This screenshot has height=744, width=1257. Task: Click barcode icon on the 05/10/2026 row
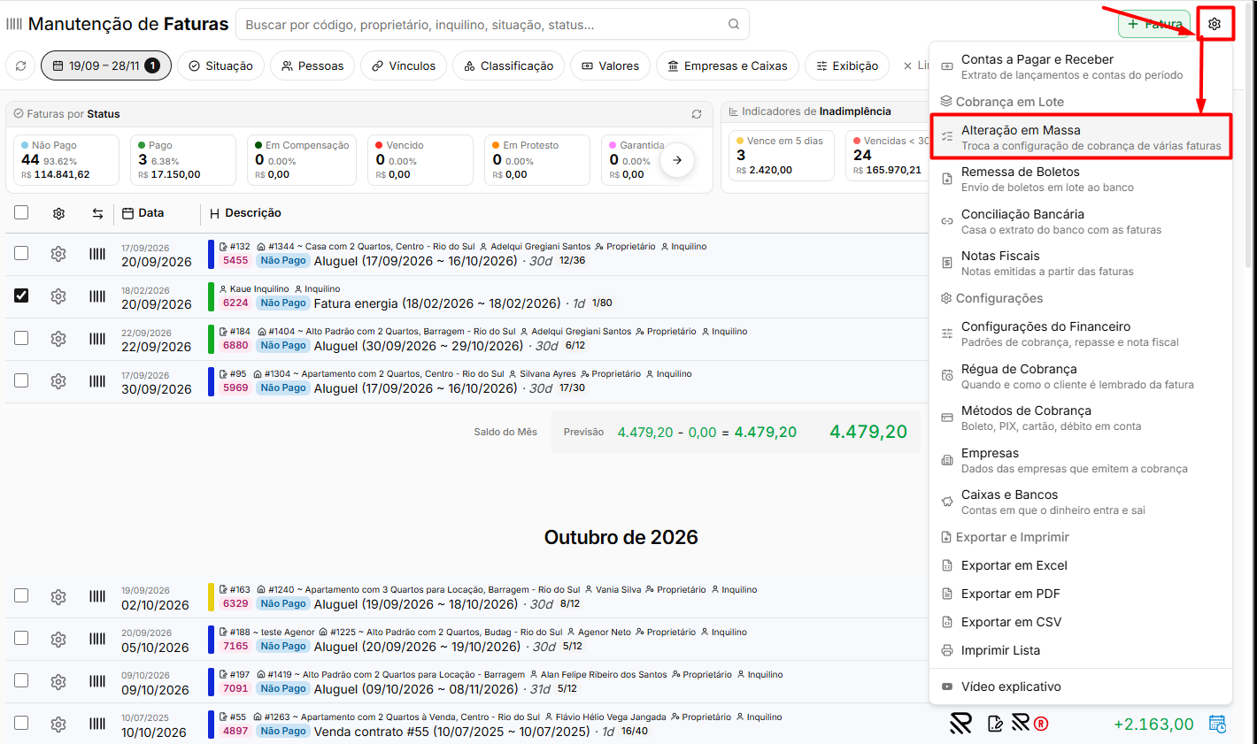[97, 639]
